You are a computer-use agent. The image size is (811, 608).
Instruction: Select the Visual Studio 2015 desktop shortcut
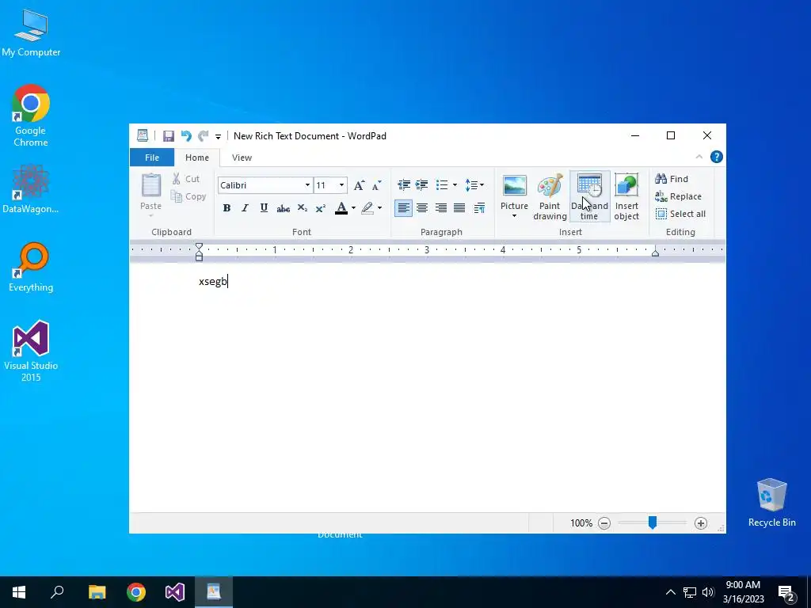tap(31, 351)
